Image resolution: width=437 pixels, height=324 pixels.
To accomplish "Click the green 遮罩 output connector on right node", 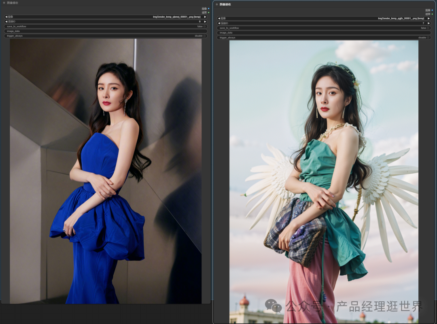I will (432, 14).
